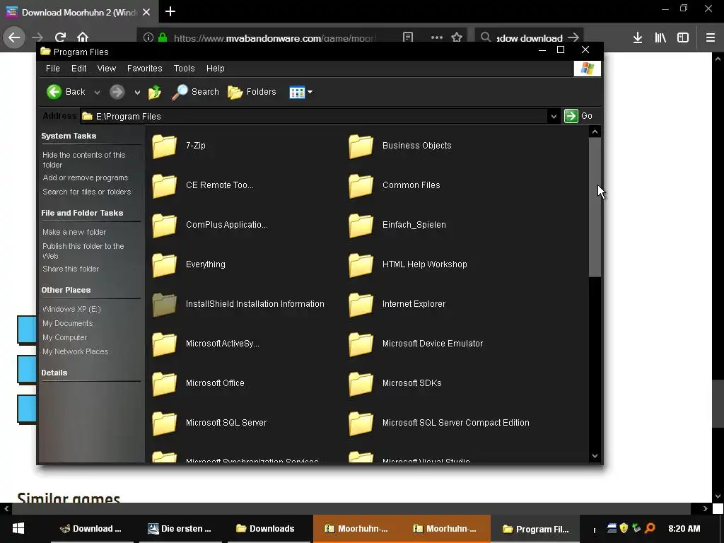Open Firefox hamburger menu

tap(711, 37)
